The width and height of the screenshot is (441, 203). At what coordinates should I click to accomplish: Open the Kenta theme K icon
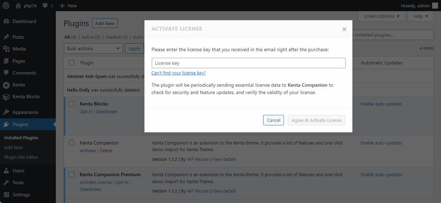pyautogui.click(x=6, y=85)
